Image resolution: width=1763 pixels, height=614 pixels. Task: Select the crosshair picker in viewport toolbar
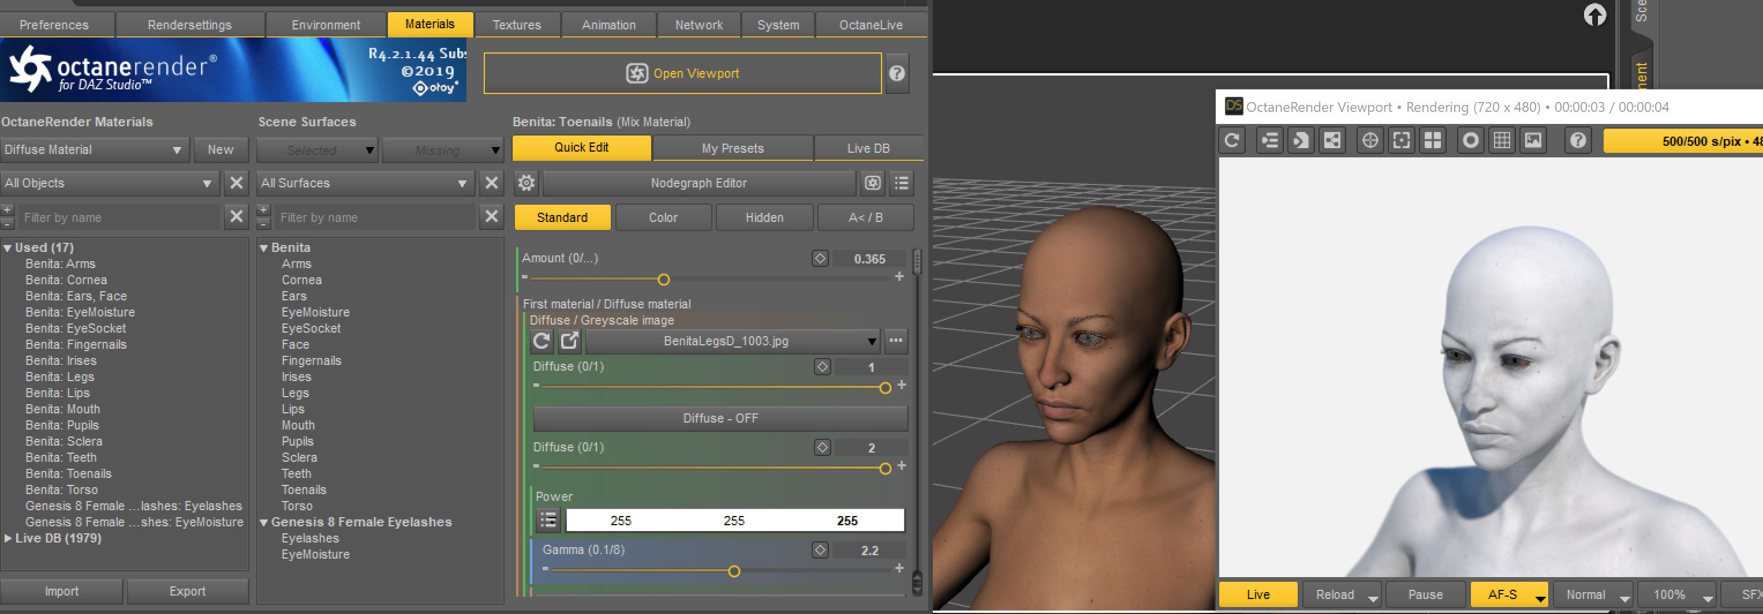(1370, 141)
